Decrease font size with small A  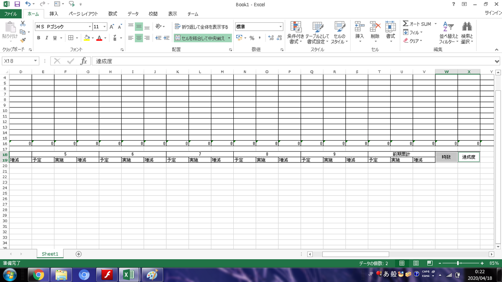pos(119,27)
